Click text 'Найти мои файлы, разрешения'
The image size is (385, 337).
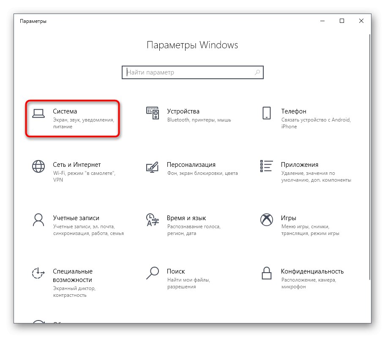click(188, 283)
